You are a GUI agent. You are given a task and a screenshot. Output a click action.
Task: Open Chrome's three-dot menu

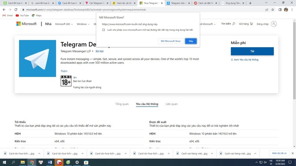pos(292,9)
